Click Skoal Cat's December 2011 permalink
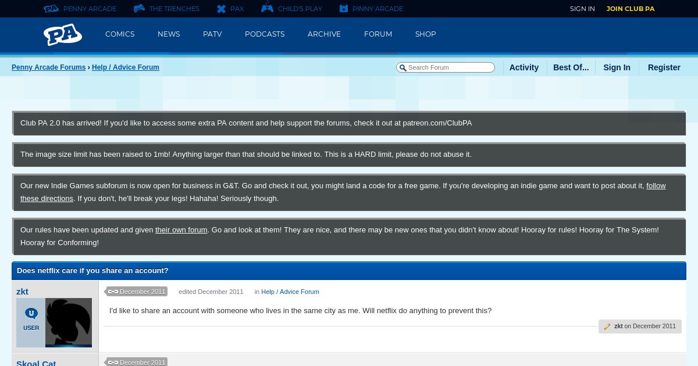698x366 pixels. pyautogui.click(x=142, y=363)
